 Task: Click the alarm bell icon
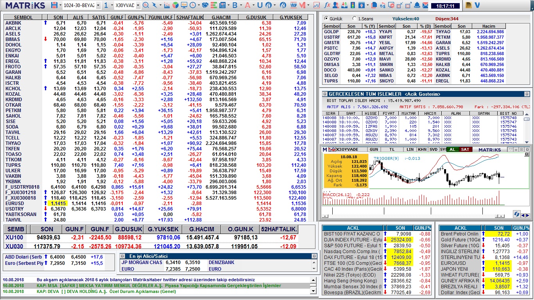417,5
